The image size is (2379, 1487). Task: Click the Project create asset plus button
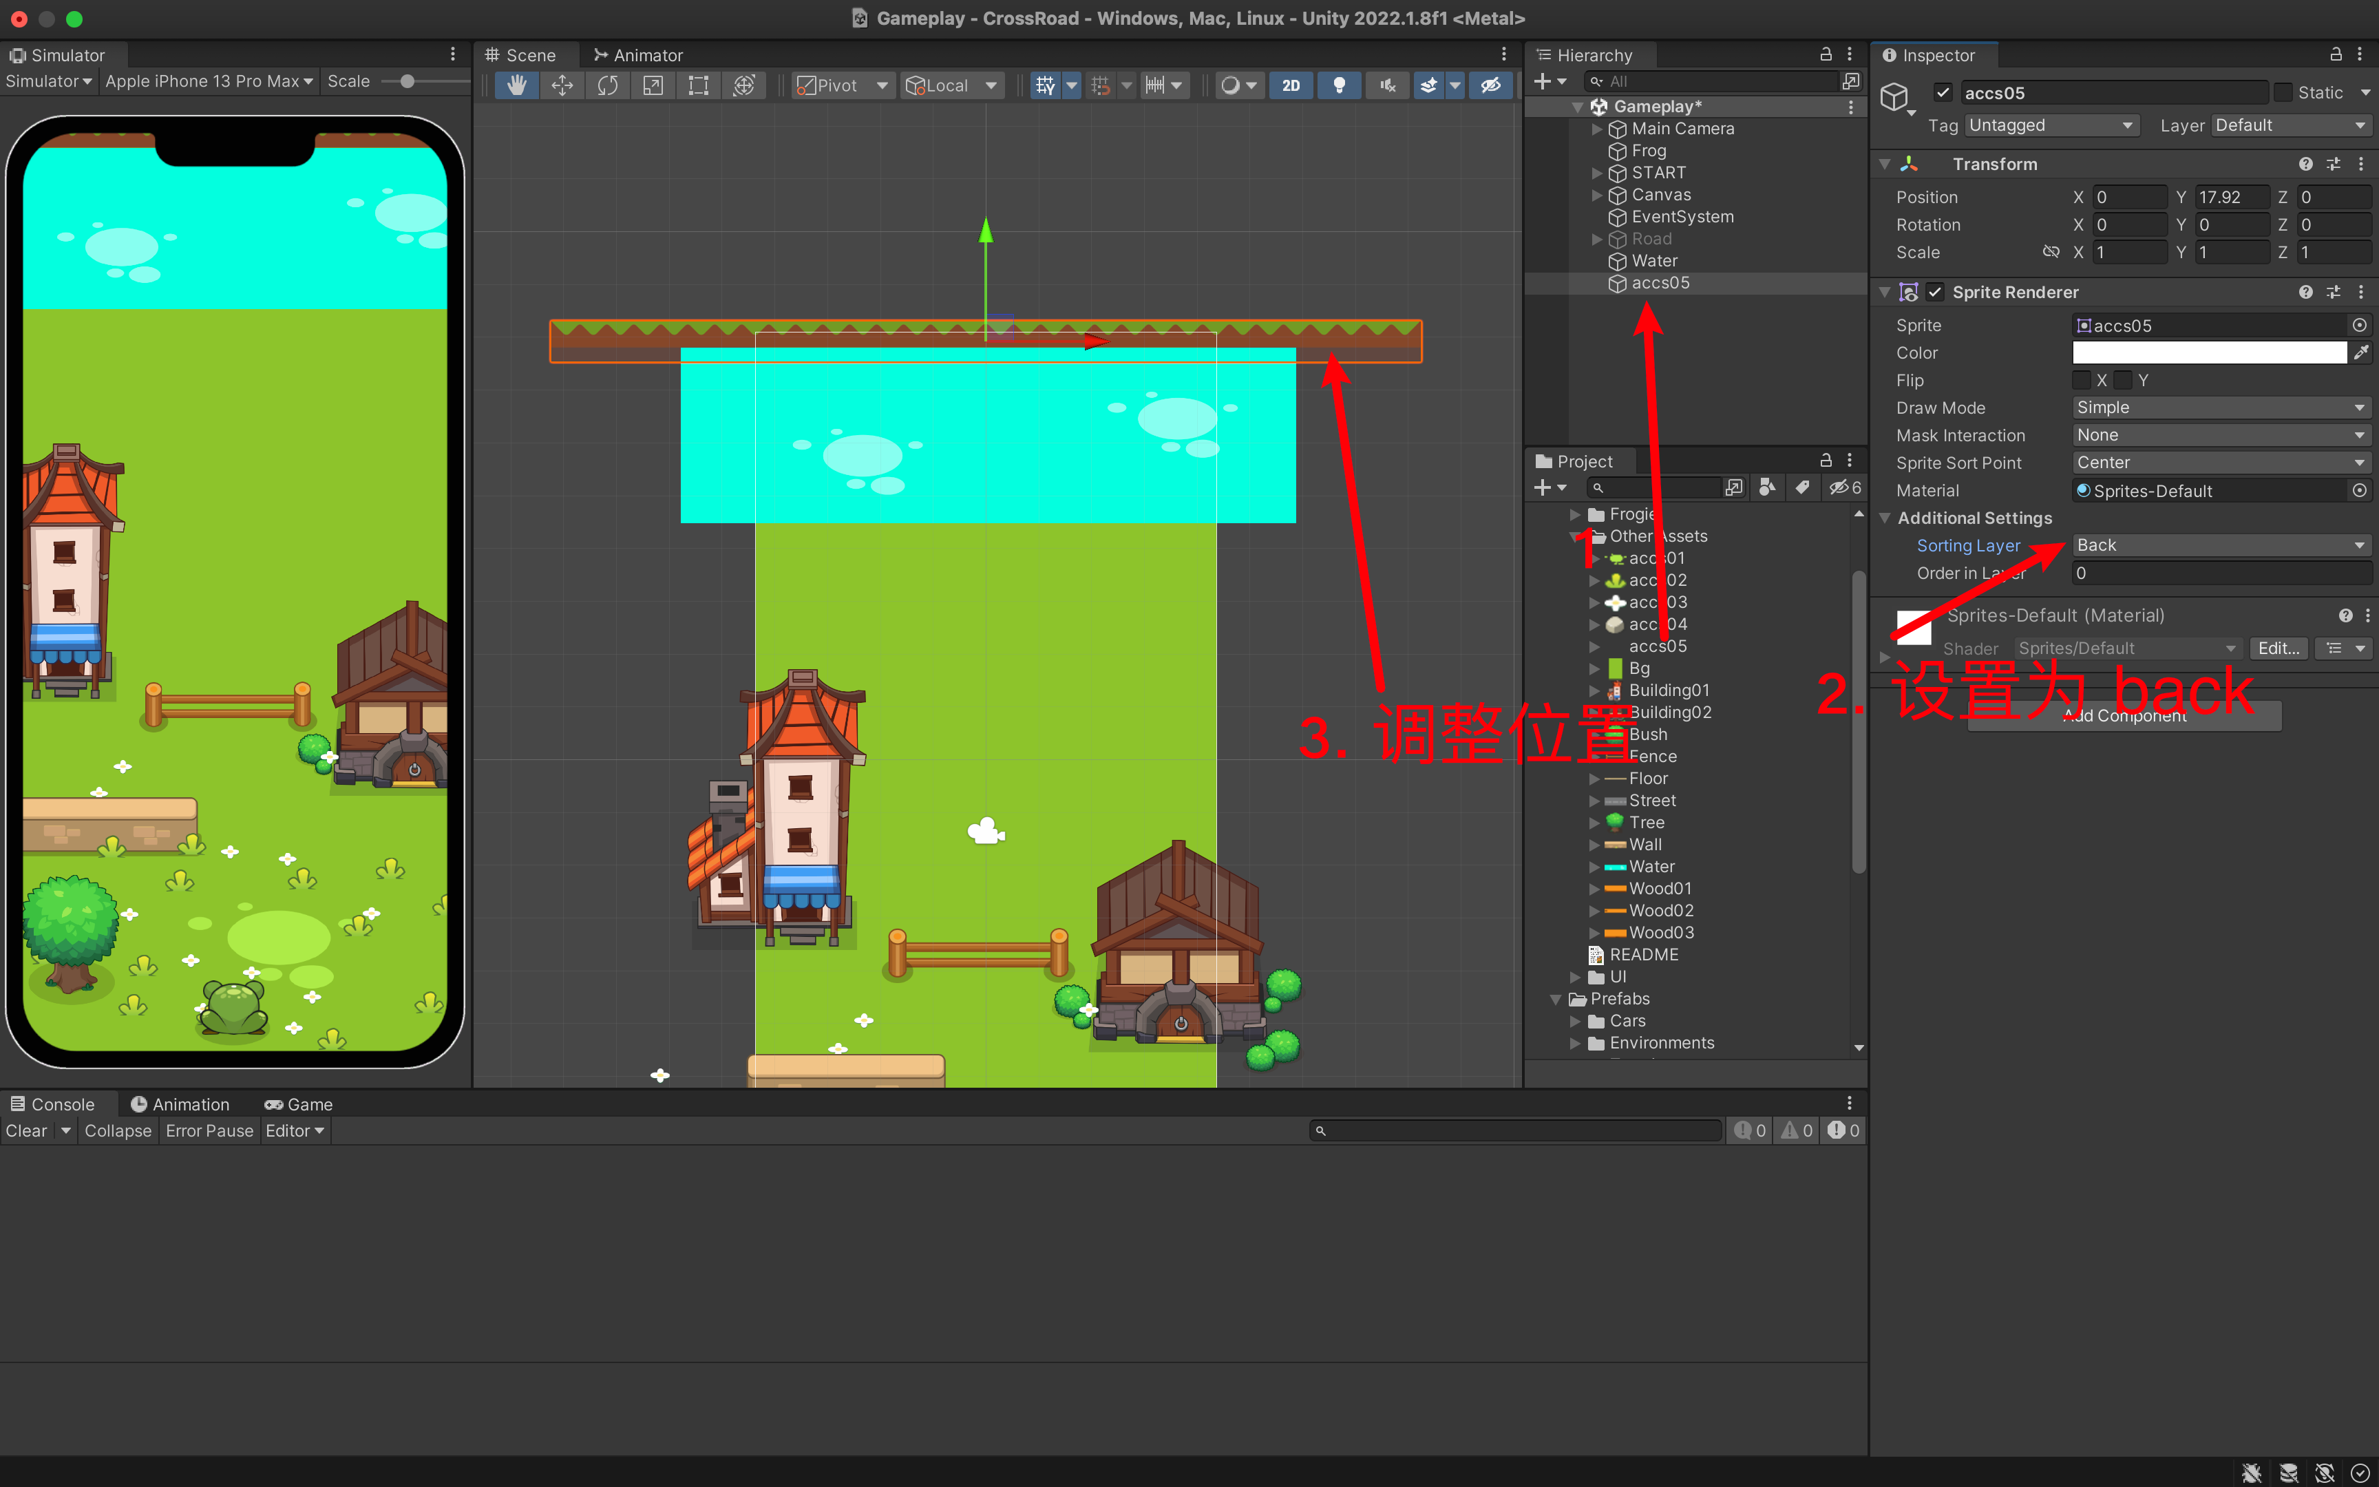coord(1550,488)
